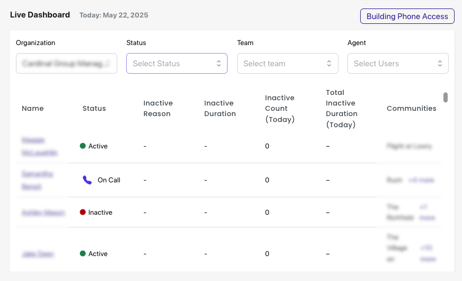Click the more communities link in the On Call row

click(421, 180)
